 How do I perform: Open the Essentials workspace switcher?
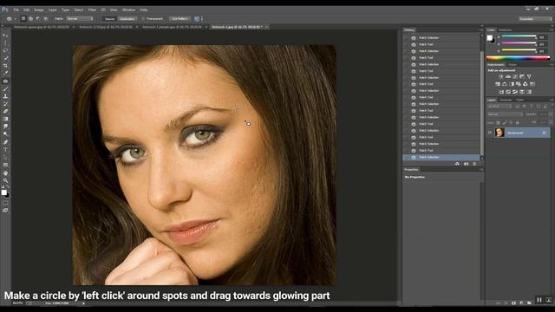[535, 18]
